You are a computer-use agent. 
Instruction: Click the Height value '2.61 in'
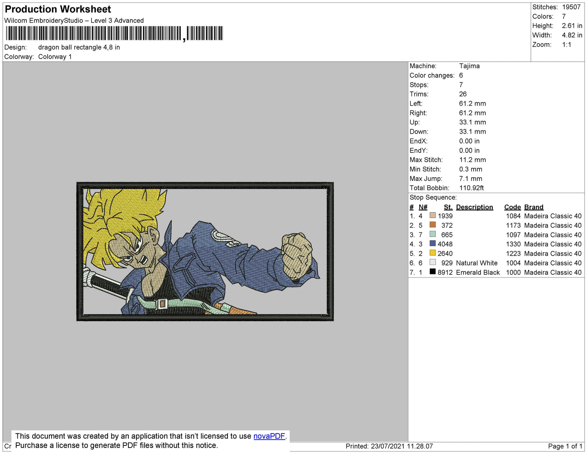(x=572, y=26)
